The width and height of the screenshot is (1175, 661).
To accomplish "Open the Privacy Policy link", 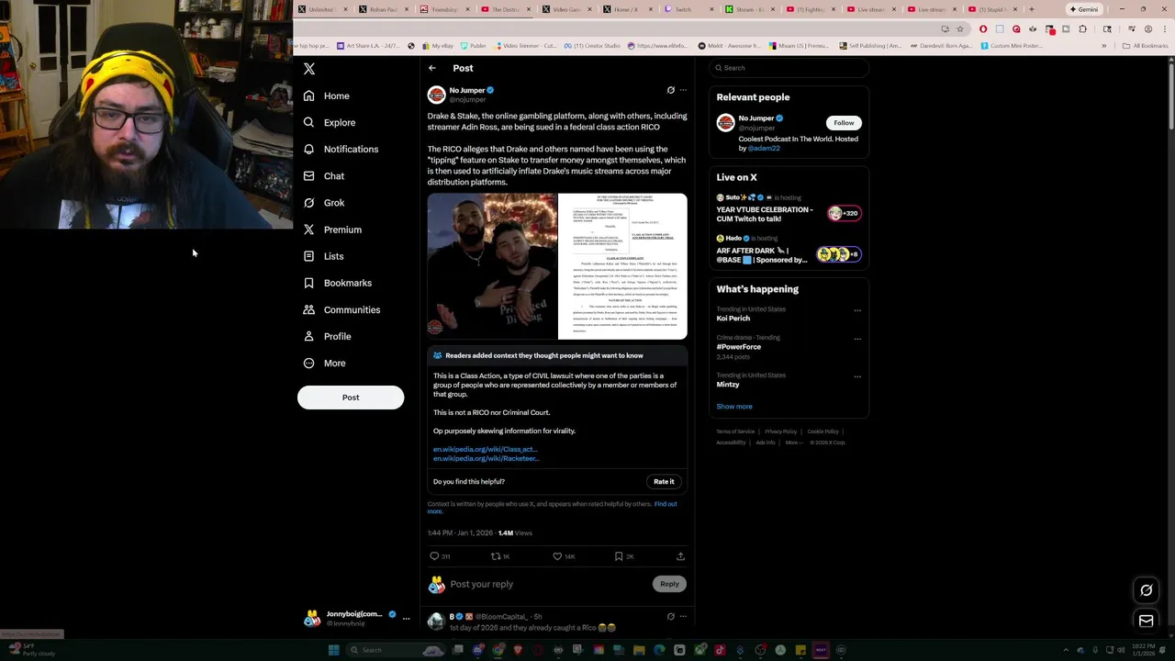I will [781, 431].
